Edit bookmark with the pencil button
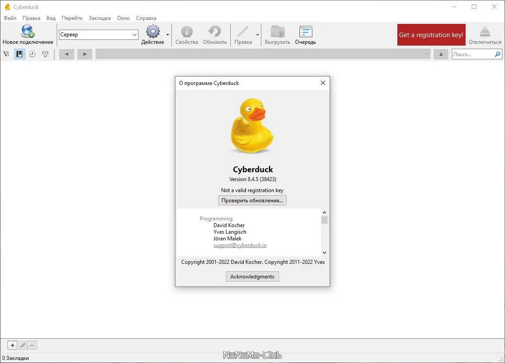 point(22,345)
